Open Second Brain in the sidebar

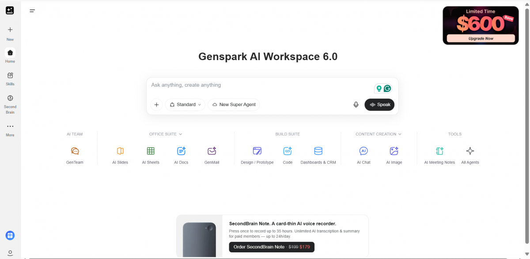click(10, 104)
